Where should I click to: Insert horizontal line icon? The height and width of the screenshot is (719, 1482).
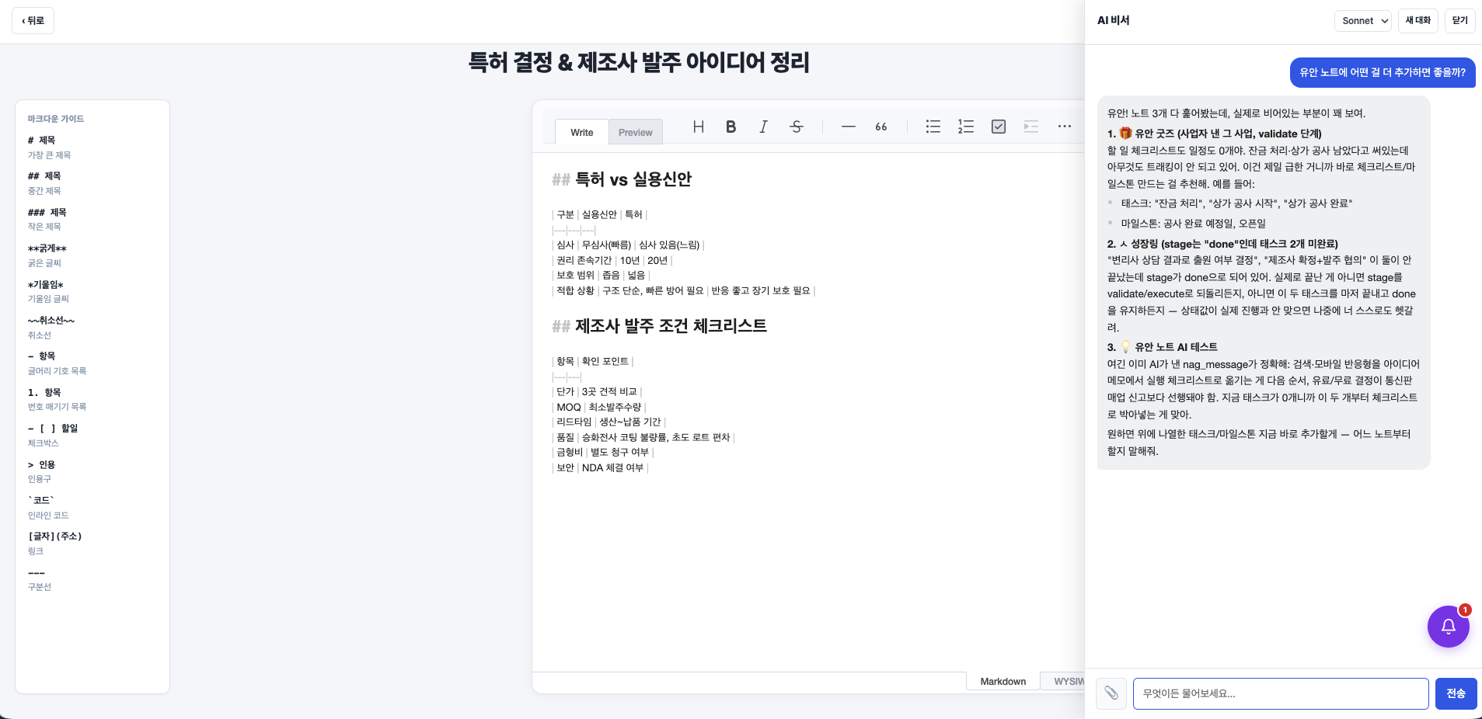[x=848, y=127]
